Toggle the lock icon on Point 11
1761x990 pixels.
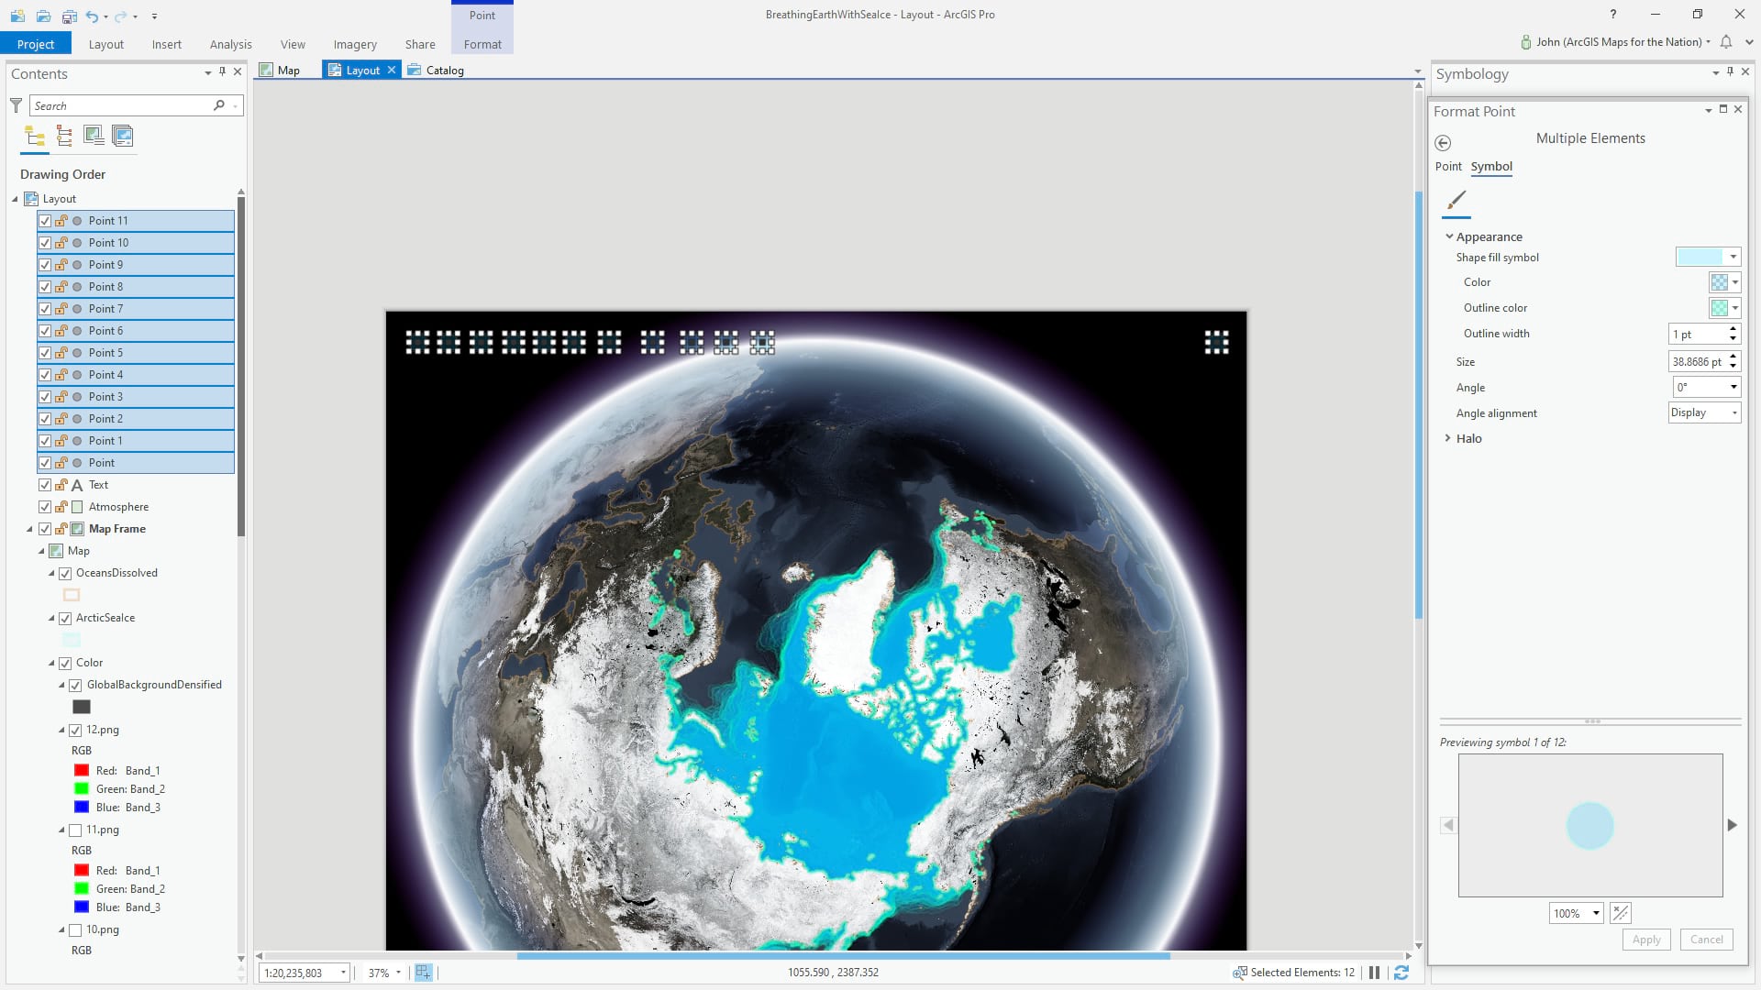pos(61,221)
